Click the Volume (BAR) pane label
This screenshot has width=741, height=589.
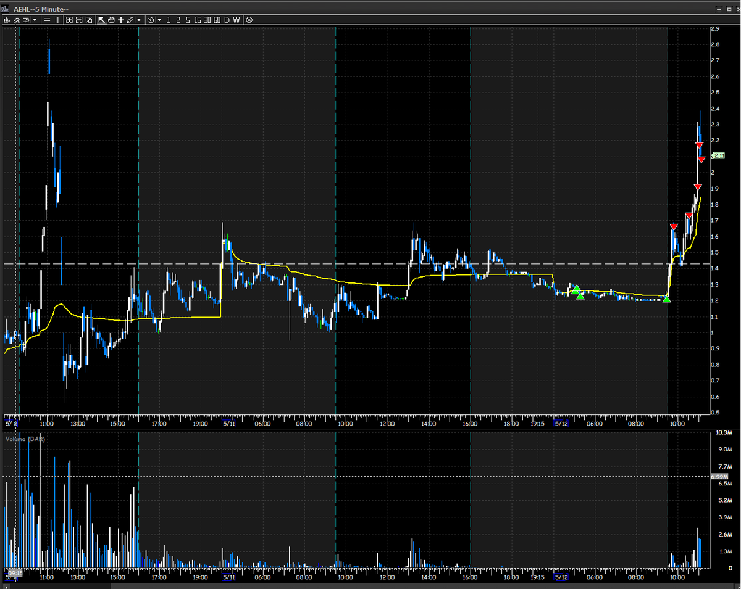click(x=25, y=439)
